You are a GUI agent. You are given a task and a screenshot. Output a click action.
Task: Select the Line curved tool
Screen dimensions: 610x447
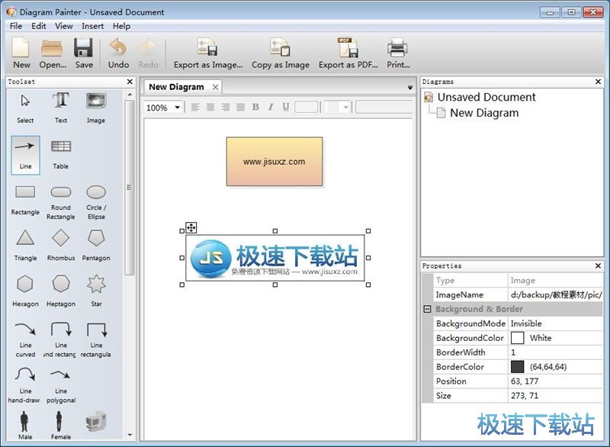pos(25,339)
